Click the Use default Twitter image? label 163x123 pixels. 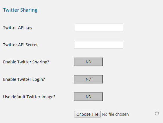coord(29,97)
